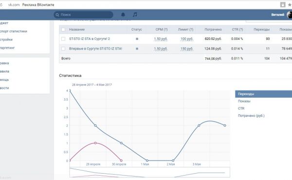Sort table by CTR (?) column
Screen dimensions: 292x180
237,29
